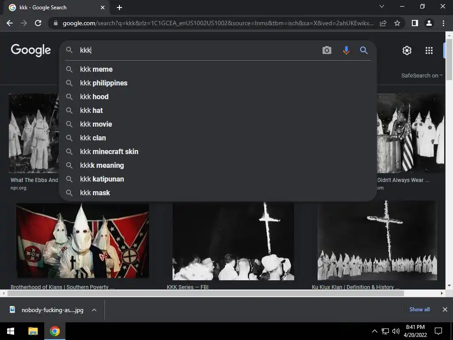453x340 pixels.
Task: Bookmark this page with the star icon
Action: [x=397, y=23]
